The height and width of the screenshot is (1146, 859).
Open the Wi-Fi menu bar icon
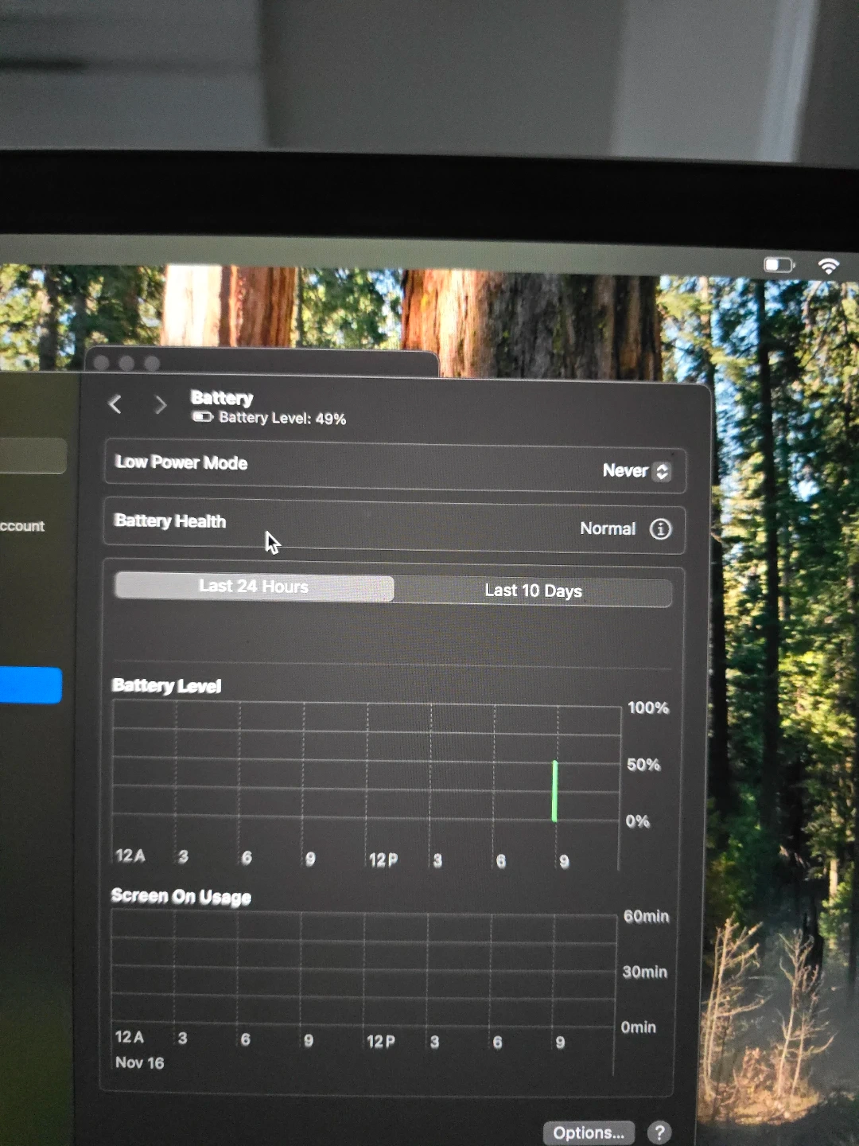tap(828, 266)
